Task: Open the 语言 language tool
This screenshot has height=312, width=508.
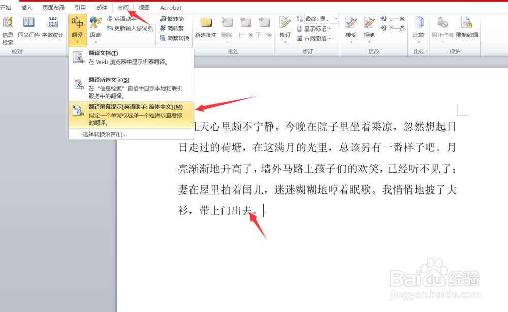Action: click(x=96, y=26)
